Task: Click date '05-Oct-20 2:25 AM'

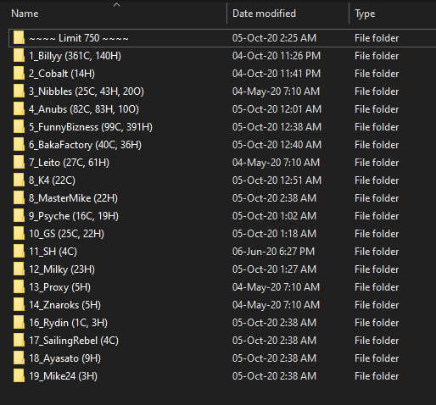Action: click(274, 38)
